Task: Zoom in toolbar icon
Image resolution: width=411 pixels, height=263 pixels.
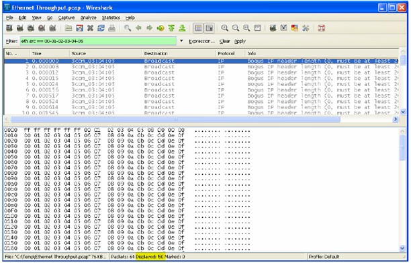Action: [x=224, y=28]
